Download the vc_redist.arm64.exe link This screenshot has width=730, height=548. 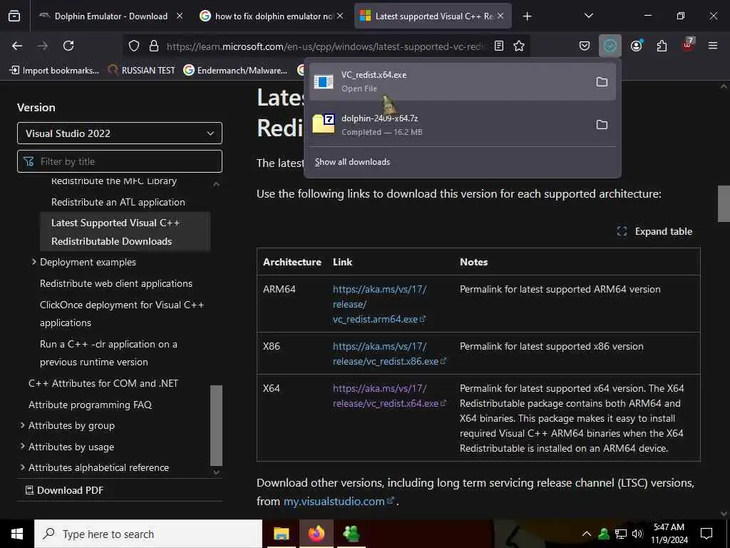(379, 304)
